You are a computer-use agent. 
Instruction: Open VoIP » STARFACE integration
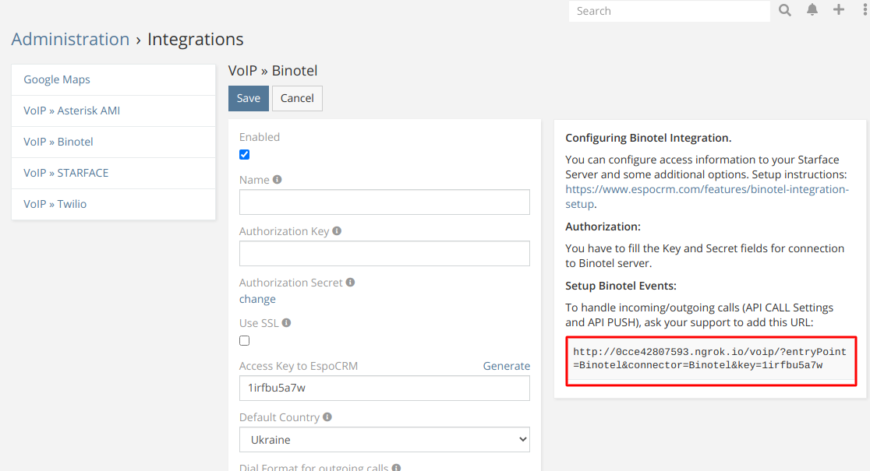[113, 173]
